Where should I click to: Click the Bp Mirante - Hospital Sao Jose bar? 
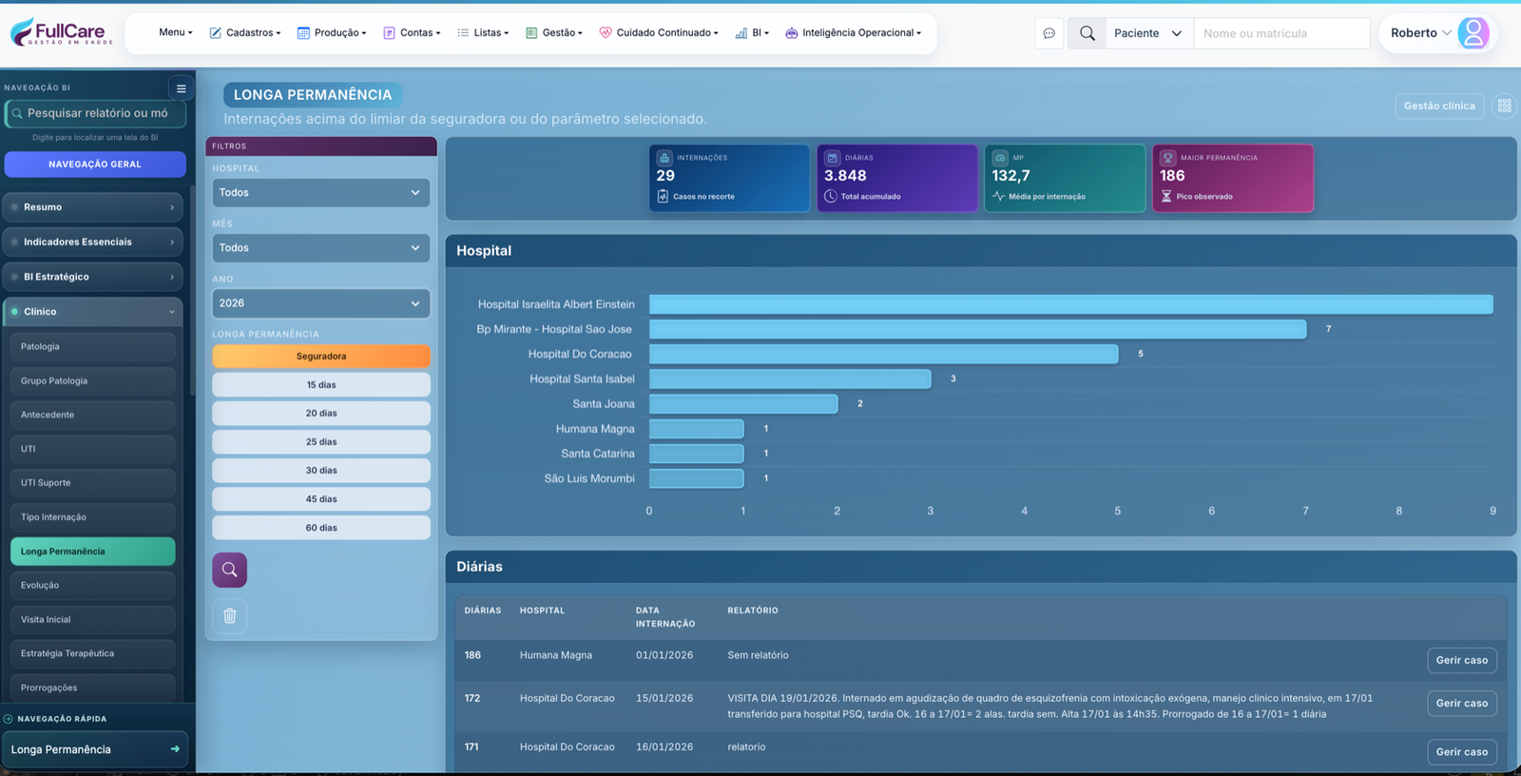pos(977,329)
